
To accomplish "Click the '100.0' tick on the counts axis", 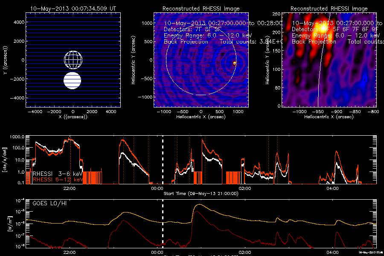I will (x=19, y=148).
